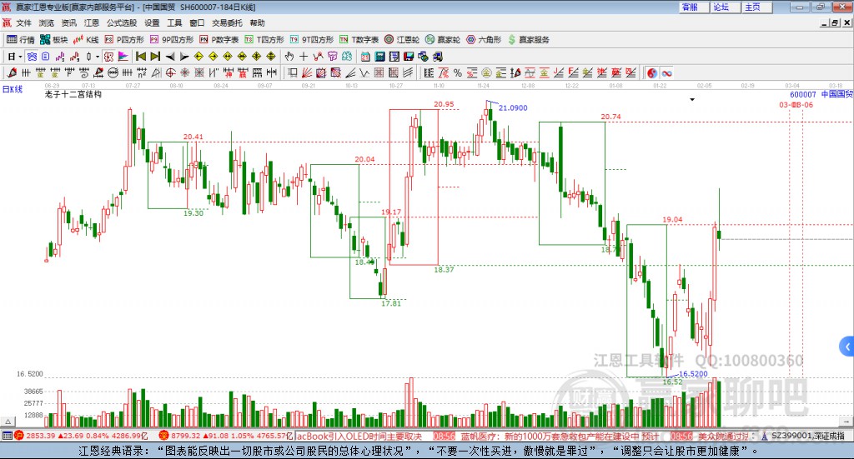The image size is (854, 459).
Task: Open the 浏览 menu
Action: 47,22
